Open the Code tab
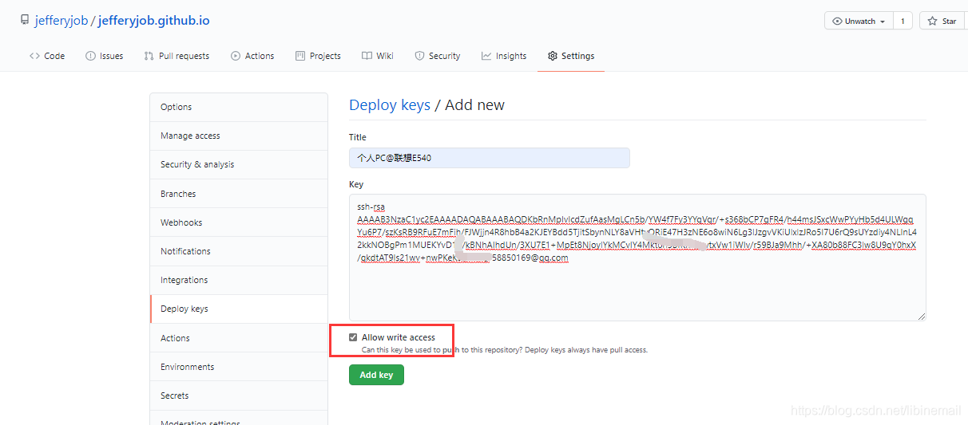The image size is (968, 425). [47, 56]
